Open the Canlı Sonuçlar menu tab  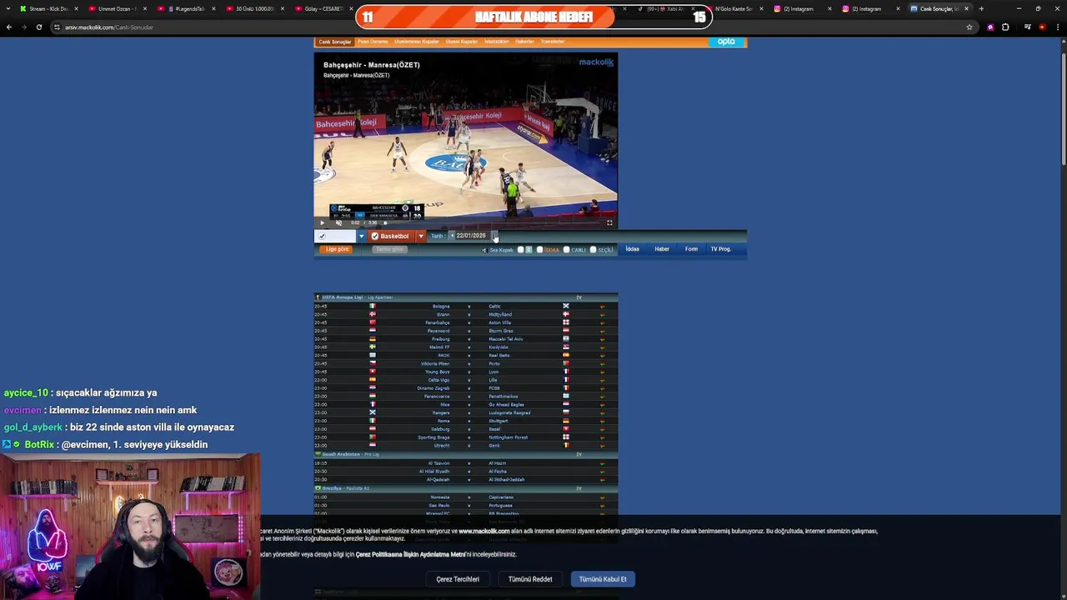click(x=335, y=42)
